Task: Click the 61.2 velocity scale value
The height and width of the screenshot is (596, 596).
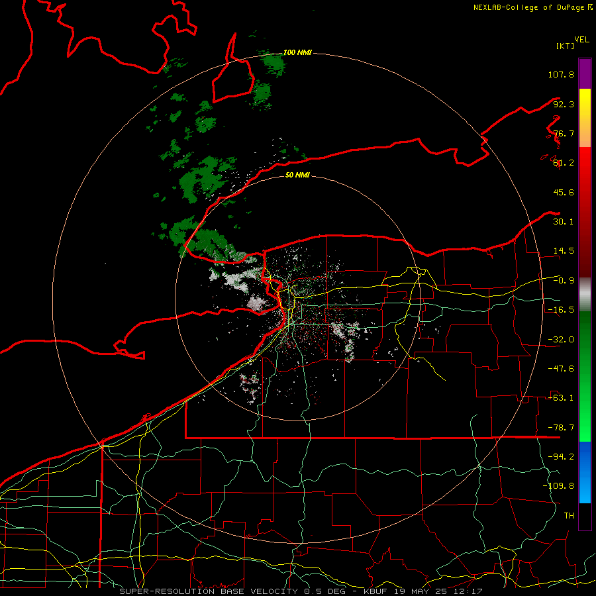Action: point(564,163)
